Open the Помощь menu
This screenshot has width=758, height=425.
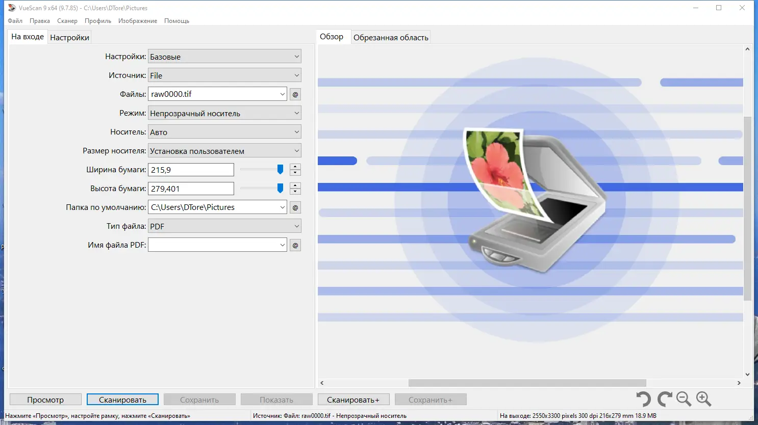[176, 21]
